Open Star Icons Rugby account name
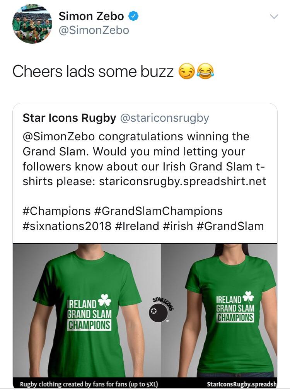290x392 pixels. click(69, 118)
